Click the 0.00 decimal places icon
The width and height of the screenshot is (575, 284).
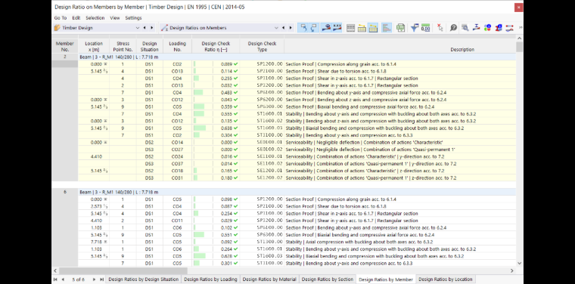(x=425, y=28)
